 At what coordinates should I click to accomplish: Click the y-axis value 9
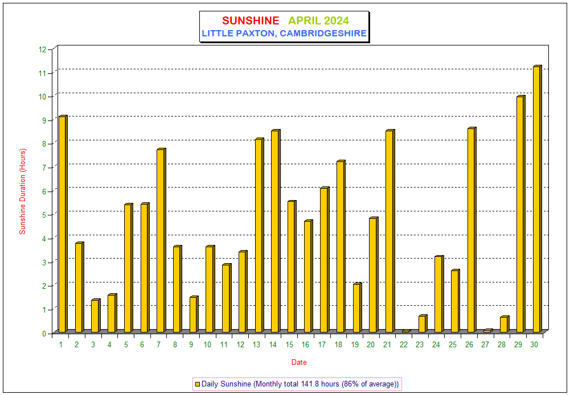tap(45, 120)
